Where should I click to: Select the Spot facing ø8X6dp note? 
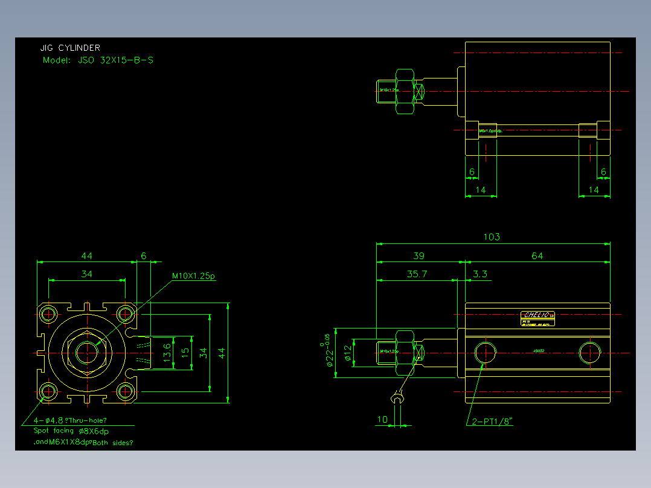click(x=71, y=431)
